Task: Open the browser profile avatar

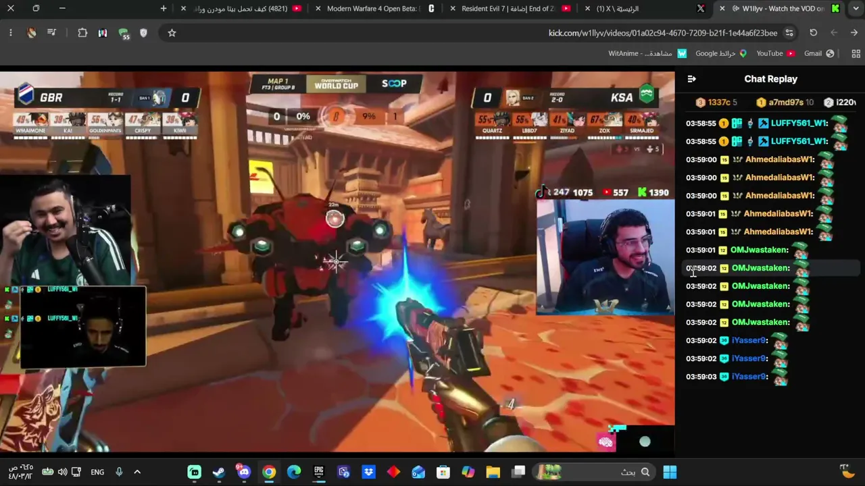Action: pos(32,32)
